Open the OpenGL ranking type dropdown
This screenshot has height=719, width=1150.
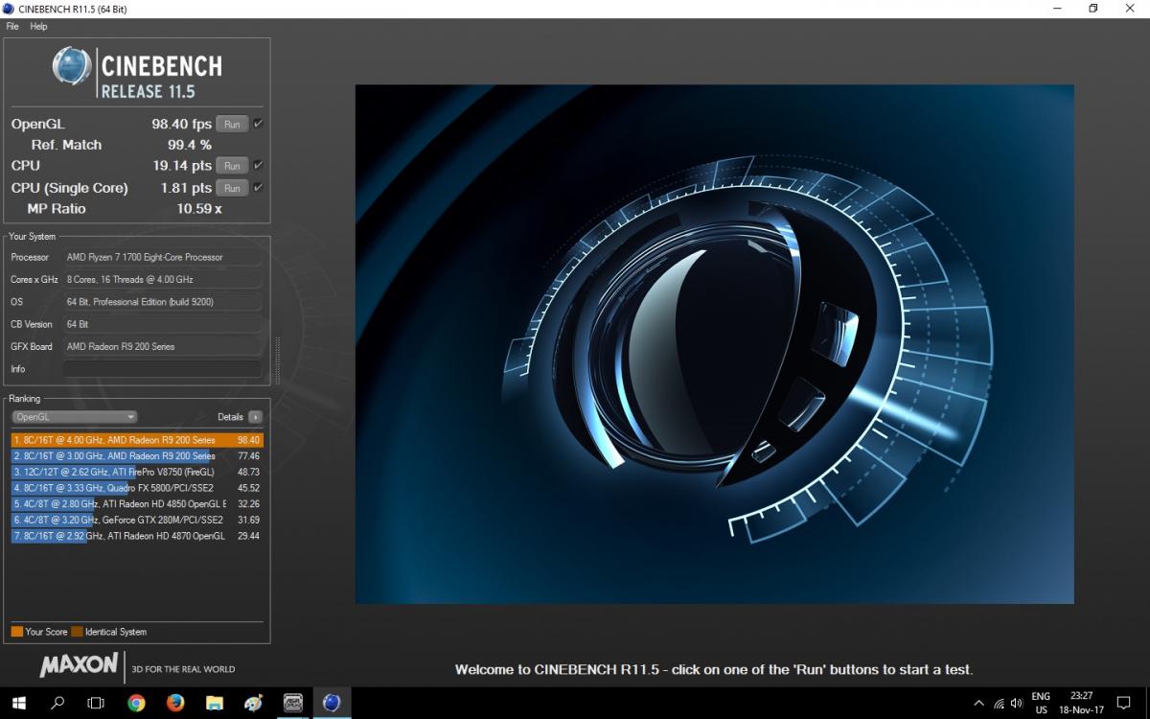(75, 417)
